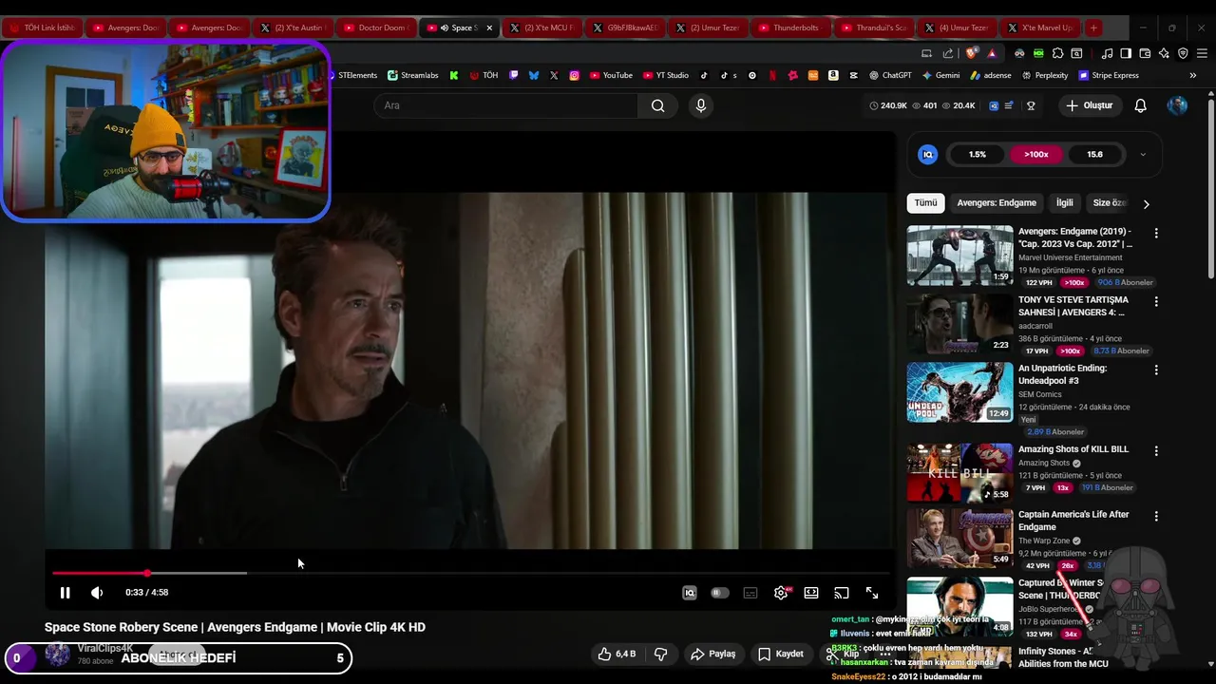
Task: Open Streamlabs bookmark
Action: coord(413,75)
